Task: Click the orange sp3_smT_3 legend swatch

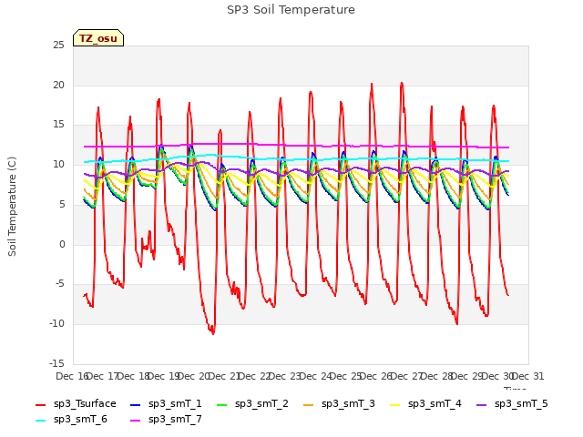Action: pos(308,404)
